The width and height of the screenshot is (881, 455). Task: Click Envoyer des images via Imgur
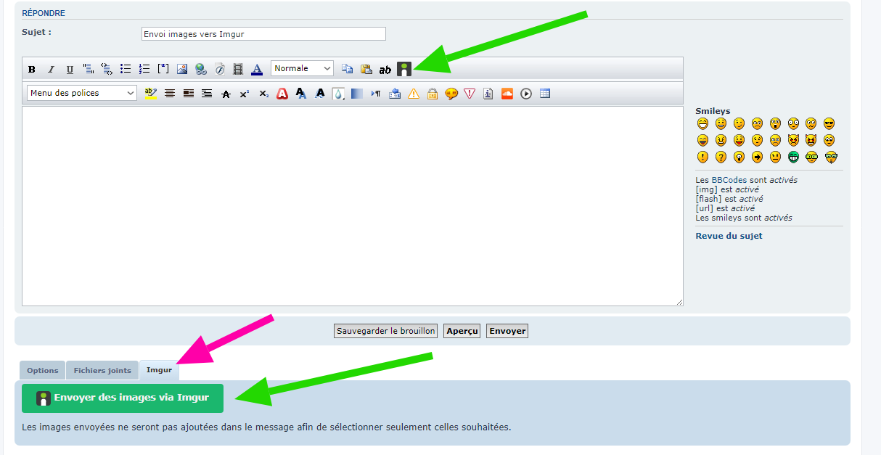123,398
